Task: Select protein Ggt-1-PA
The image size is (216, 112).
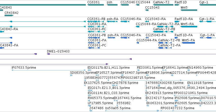Action: pos(208,38)
